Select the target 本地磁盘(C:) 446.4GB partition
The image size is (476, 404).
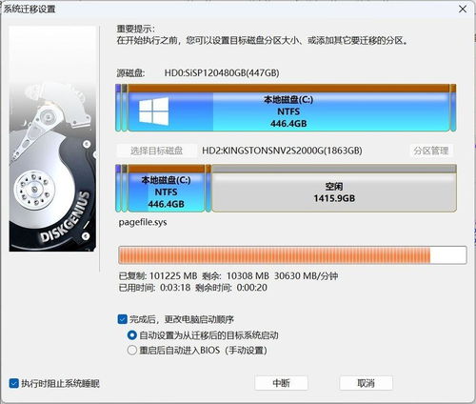click(167, 188)
